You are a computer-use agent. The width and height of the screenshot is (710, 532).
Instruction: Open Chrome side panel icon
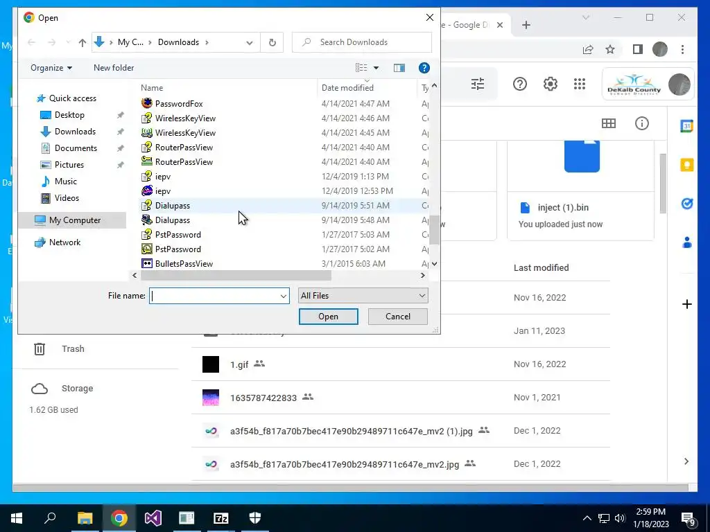[638, 49]
